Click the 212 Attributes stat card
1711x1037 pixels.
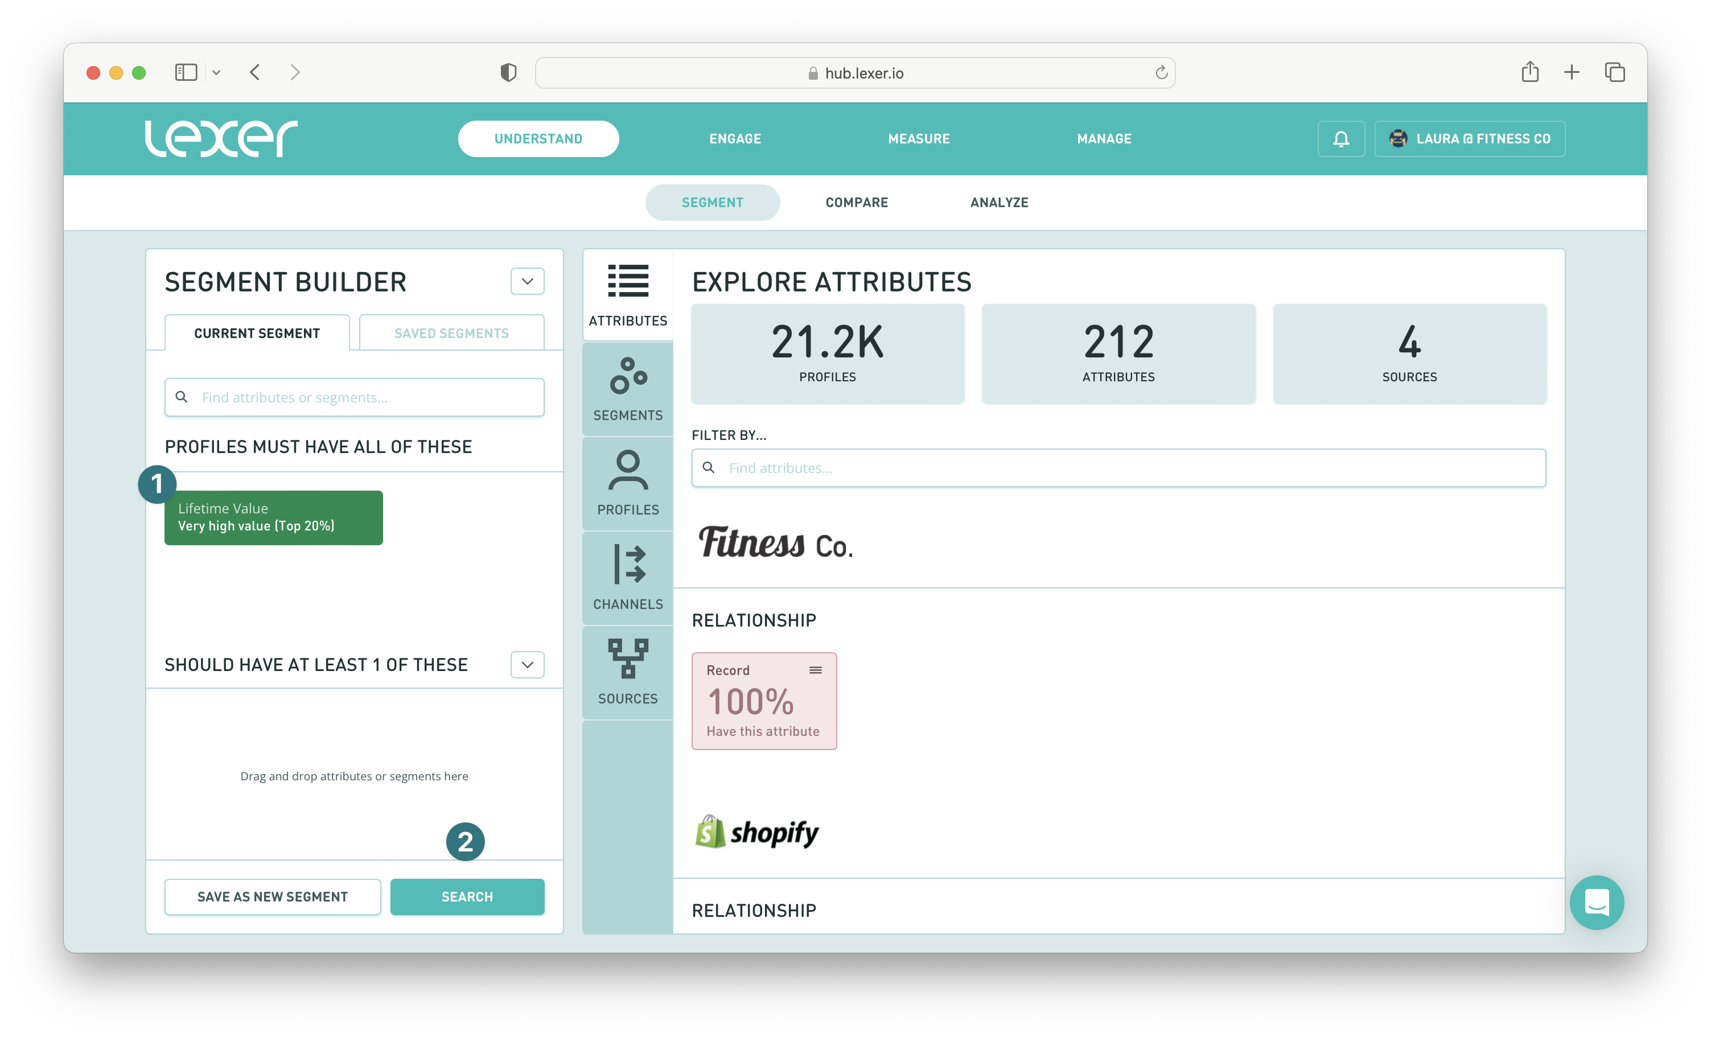(x=1118, y=353)
